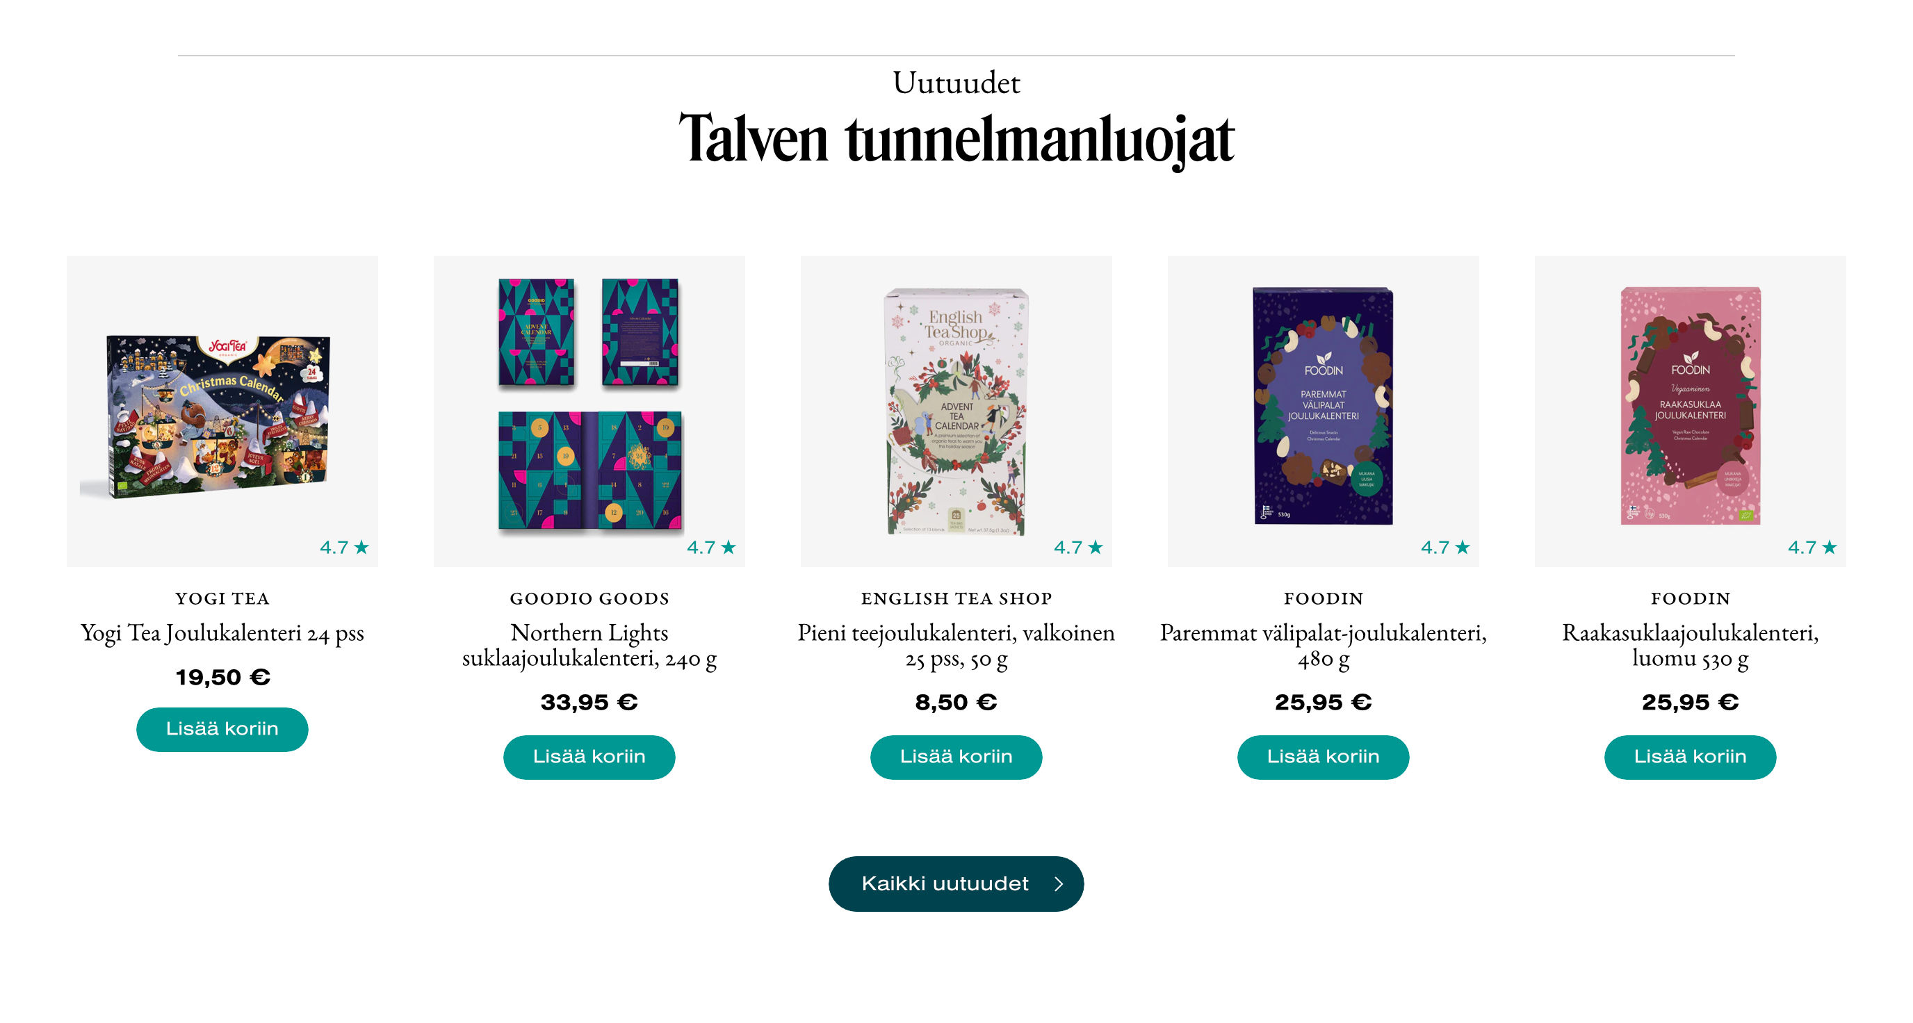Open Northern Lights suklaajoulukalenteri title link
The width and height of the screenshot is (1913, 1023).
click(589, 645)
